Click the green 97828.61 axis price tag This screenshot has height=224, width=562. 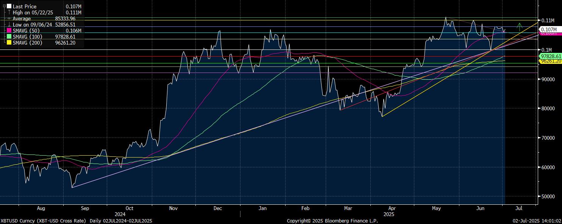(550, 56)
